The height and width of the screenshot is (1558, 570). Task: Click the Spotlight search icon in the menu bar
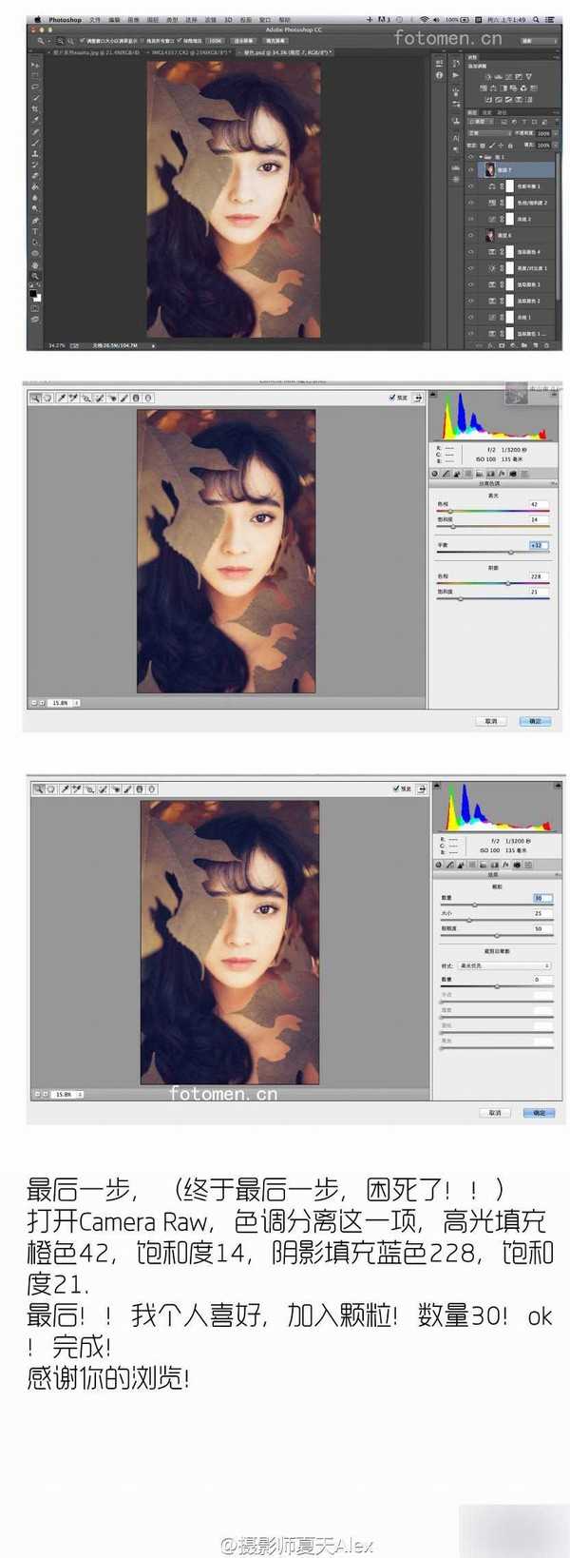pos(537,19)
